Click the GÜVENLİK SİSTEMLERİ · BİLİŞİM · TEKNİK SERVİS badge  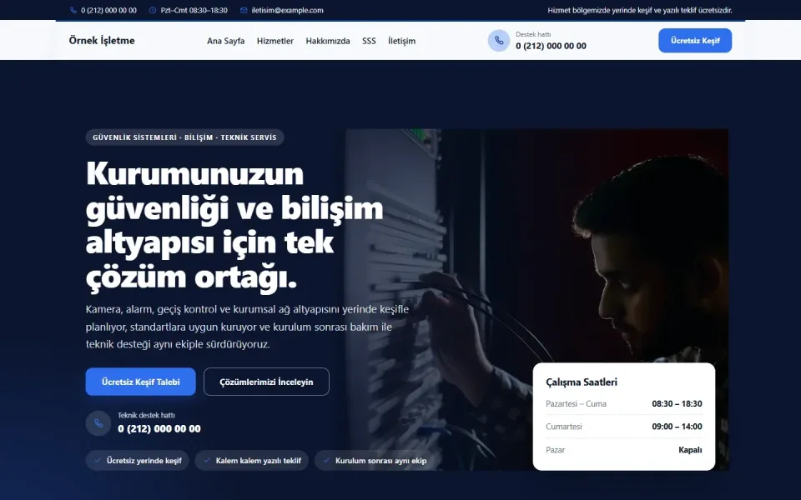pos(184,137)
